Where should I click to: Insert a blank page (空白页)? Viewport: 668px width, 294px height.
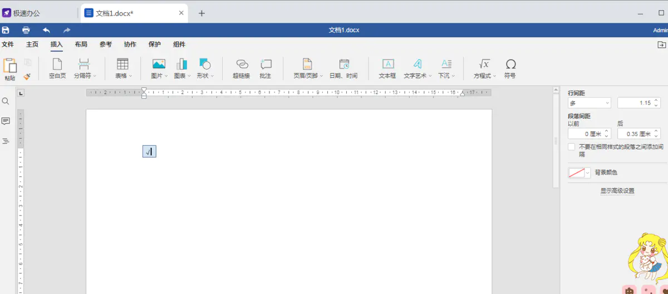coord(57,69)
